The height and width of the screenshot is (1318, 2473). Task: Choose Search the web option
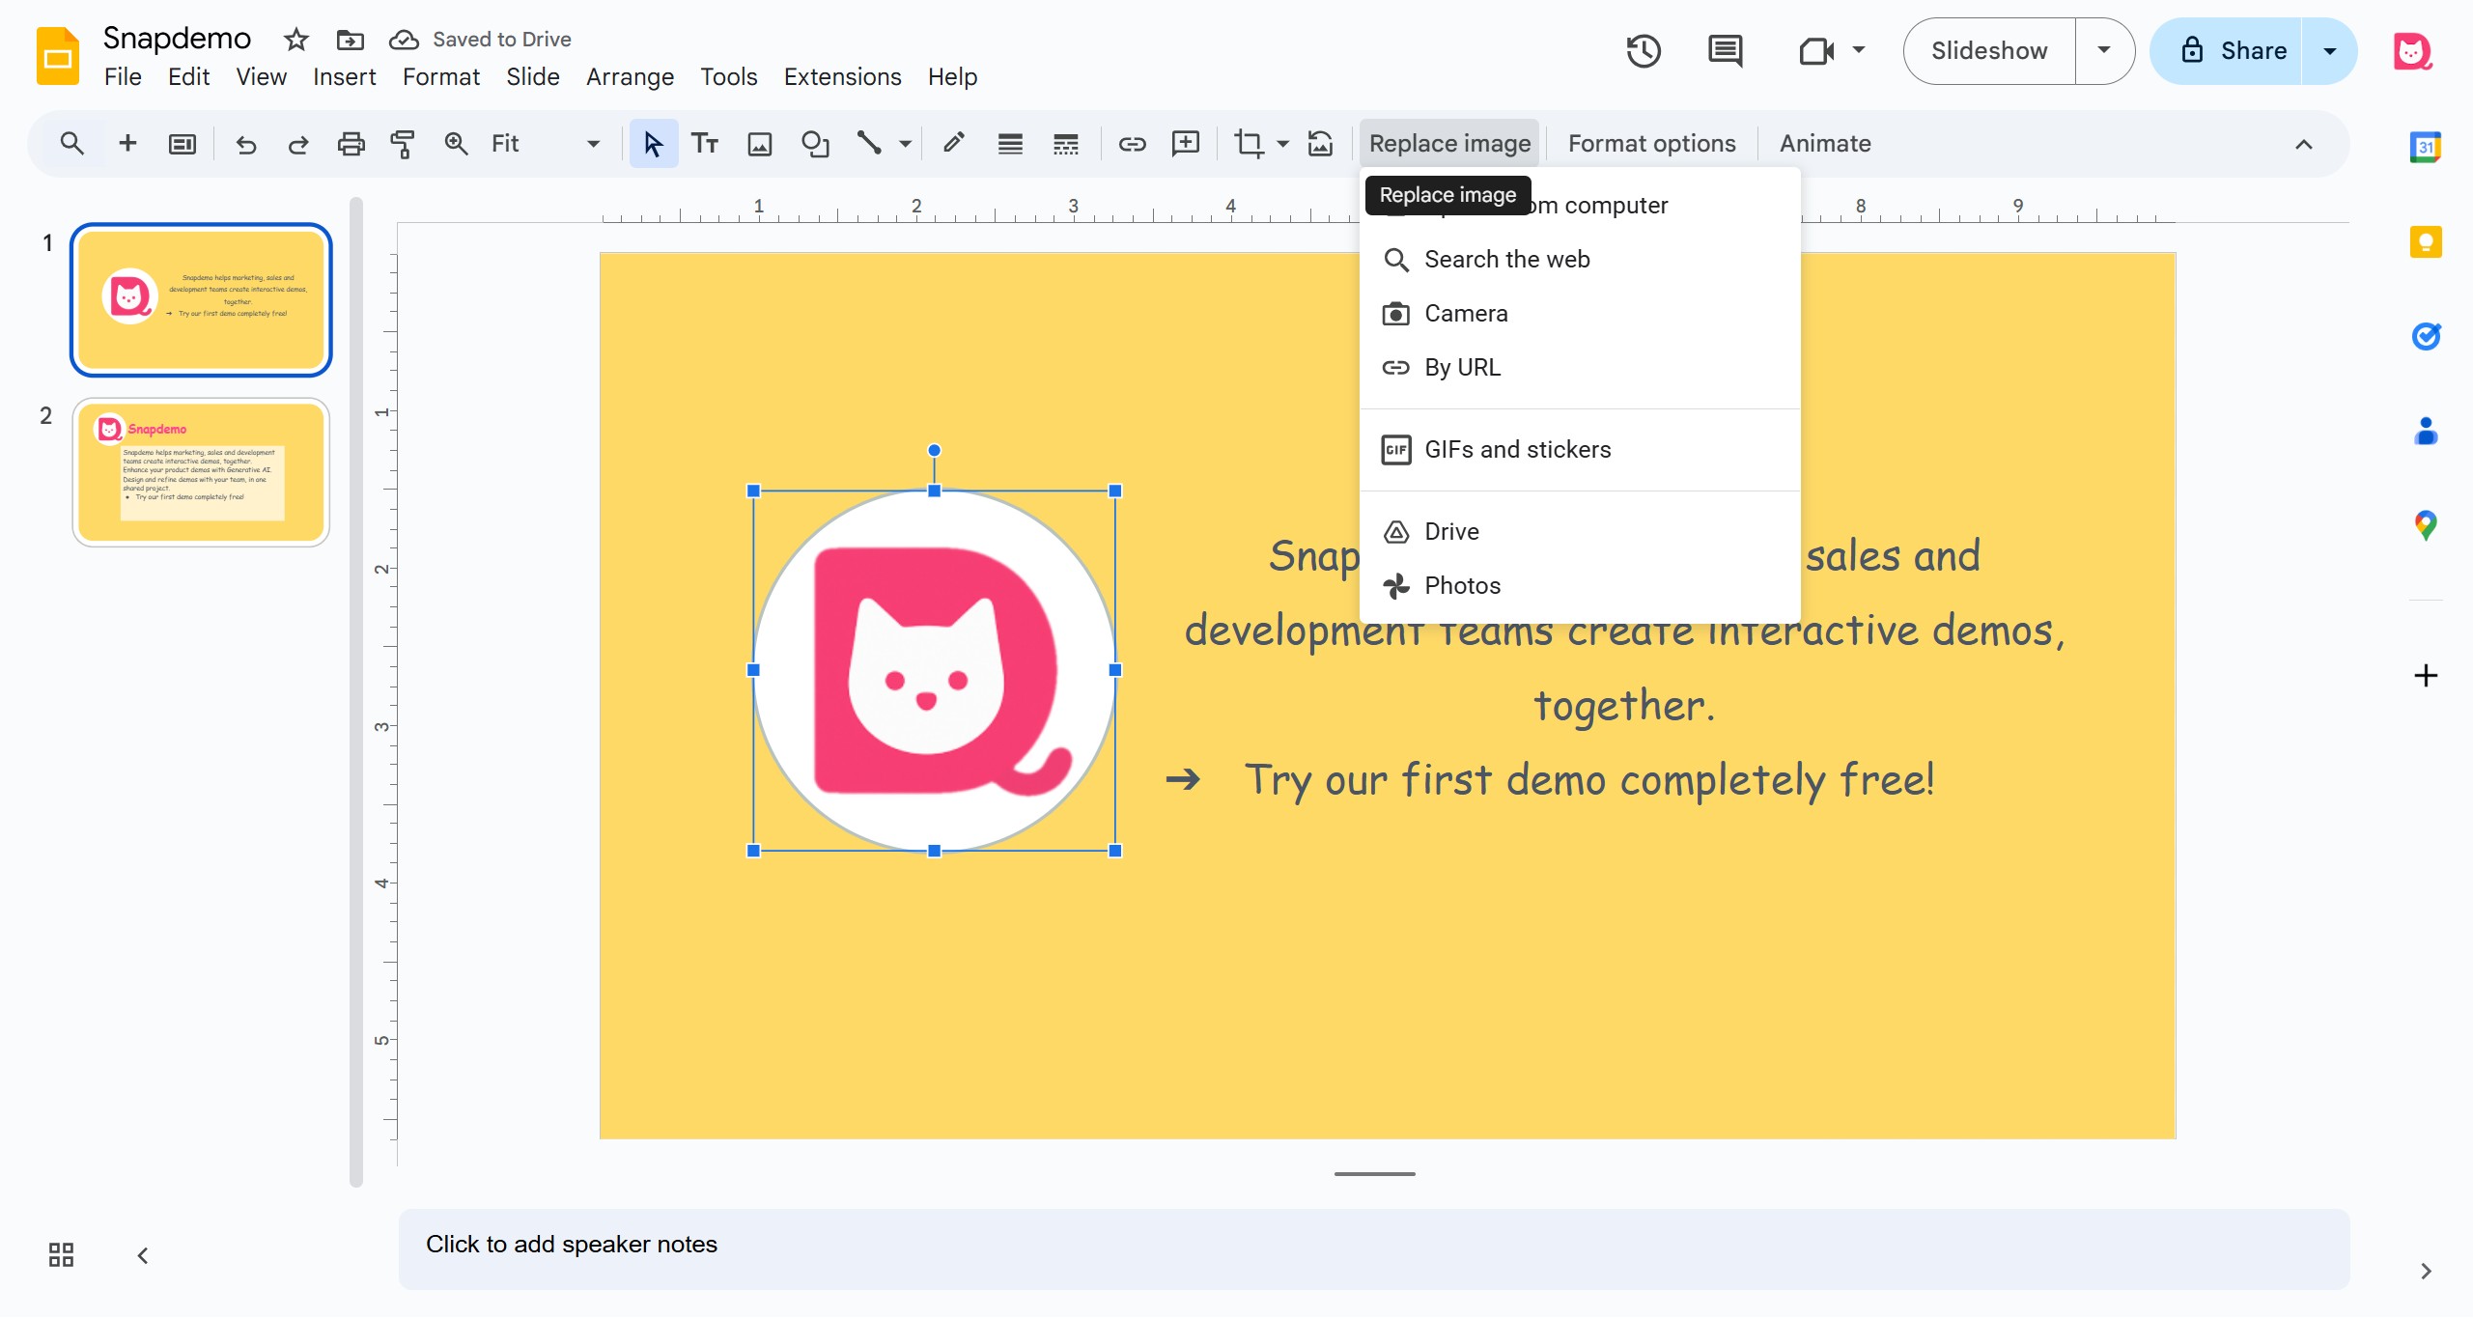tap(1579, 260)
